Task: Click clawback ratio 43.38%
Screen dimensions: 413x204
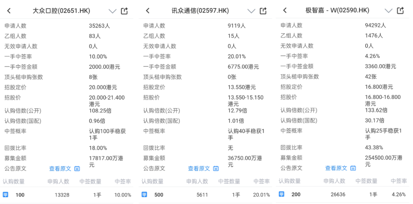Action: (374, 147)
